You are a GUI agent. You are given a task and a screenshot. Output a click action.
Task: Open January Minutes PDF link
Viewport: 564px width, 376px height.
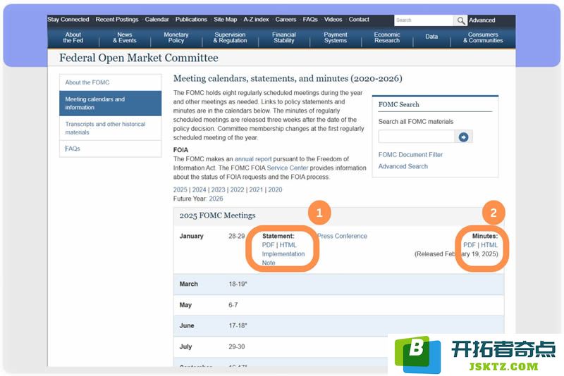click(470, 245)
